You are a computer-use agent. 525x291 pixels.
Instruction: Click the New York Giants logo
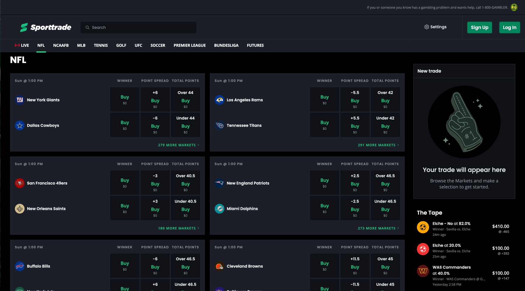coord(20,100)
